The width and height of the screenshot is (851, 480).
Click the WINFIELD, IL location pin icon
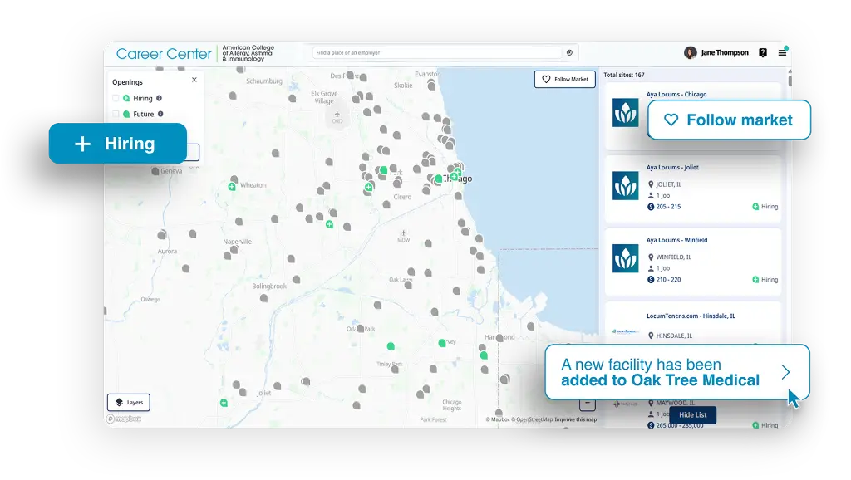[651, 257]
